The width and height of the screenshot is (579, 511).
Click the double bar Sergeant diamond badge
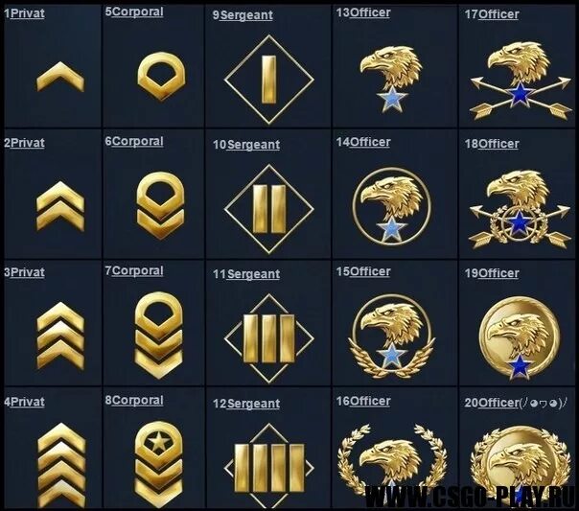coord(268,209)
